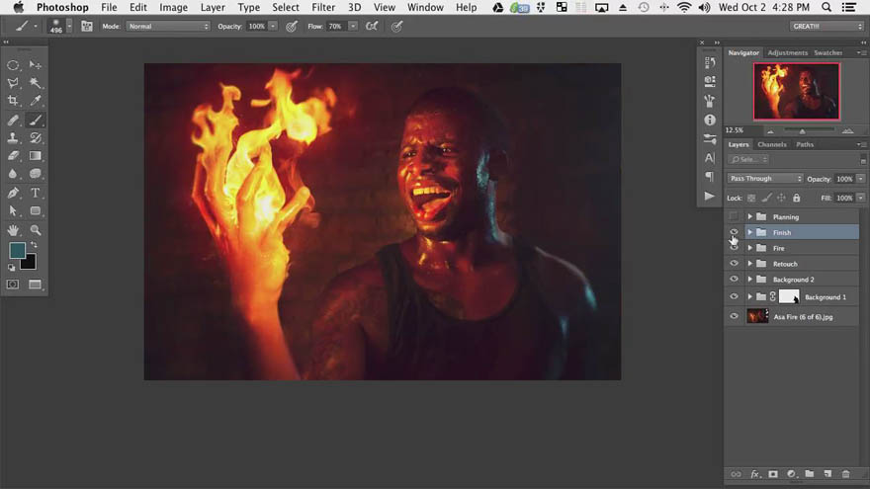Toggle Quick Mask mode
The width and height of the screenshot is (870, 489).
13,285
